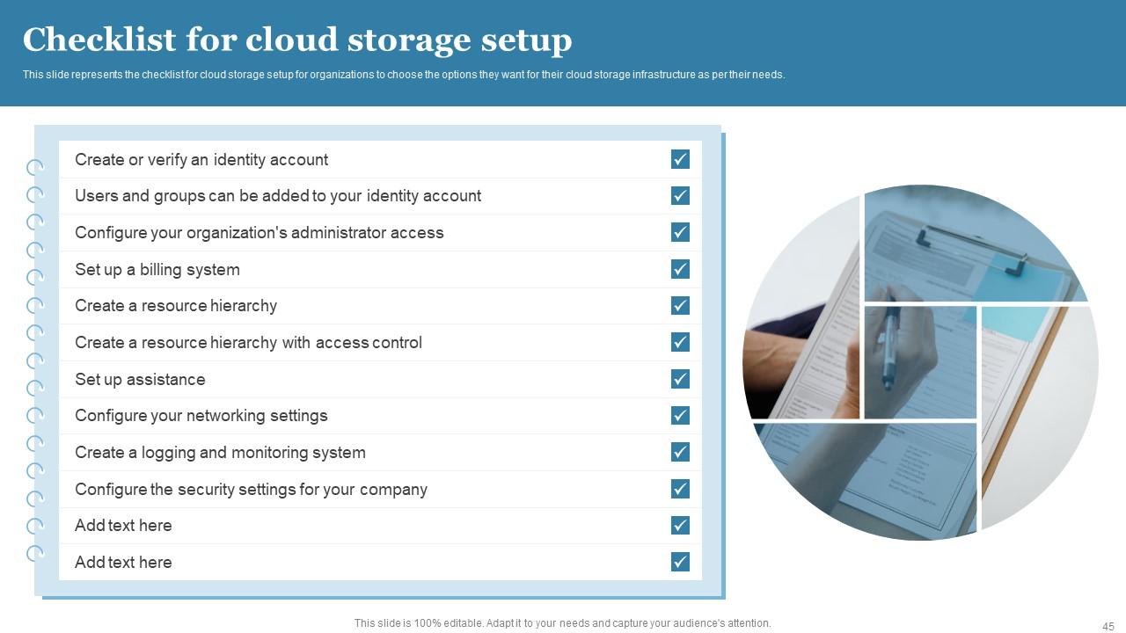This screenshot has width=1126, height=633.
Task: Select 'Create a resource hierarchy with access control' text
Action: pyautogui.click(x=249, y=342)
